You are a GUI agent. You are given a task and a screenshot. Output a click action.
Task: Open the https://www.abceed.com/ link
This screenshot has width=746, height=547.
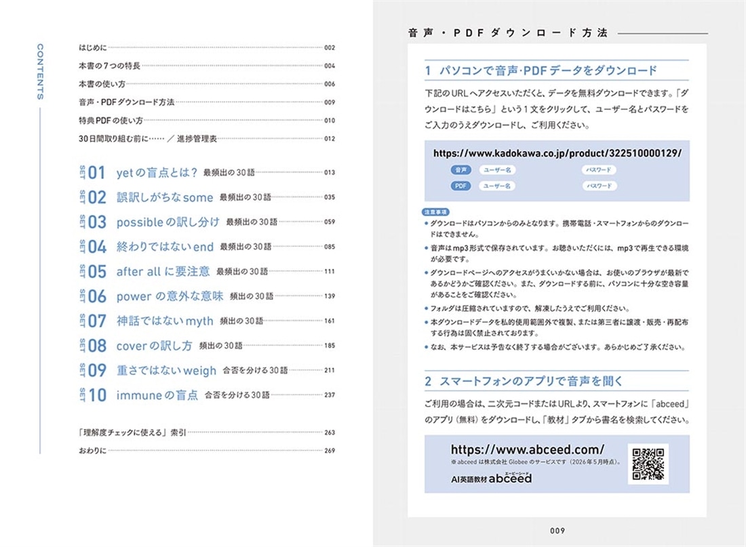click(x=527, y=449)
